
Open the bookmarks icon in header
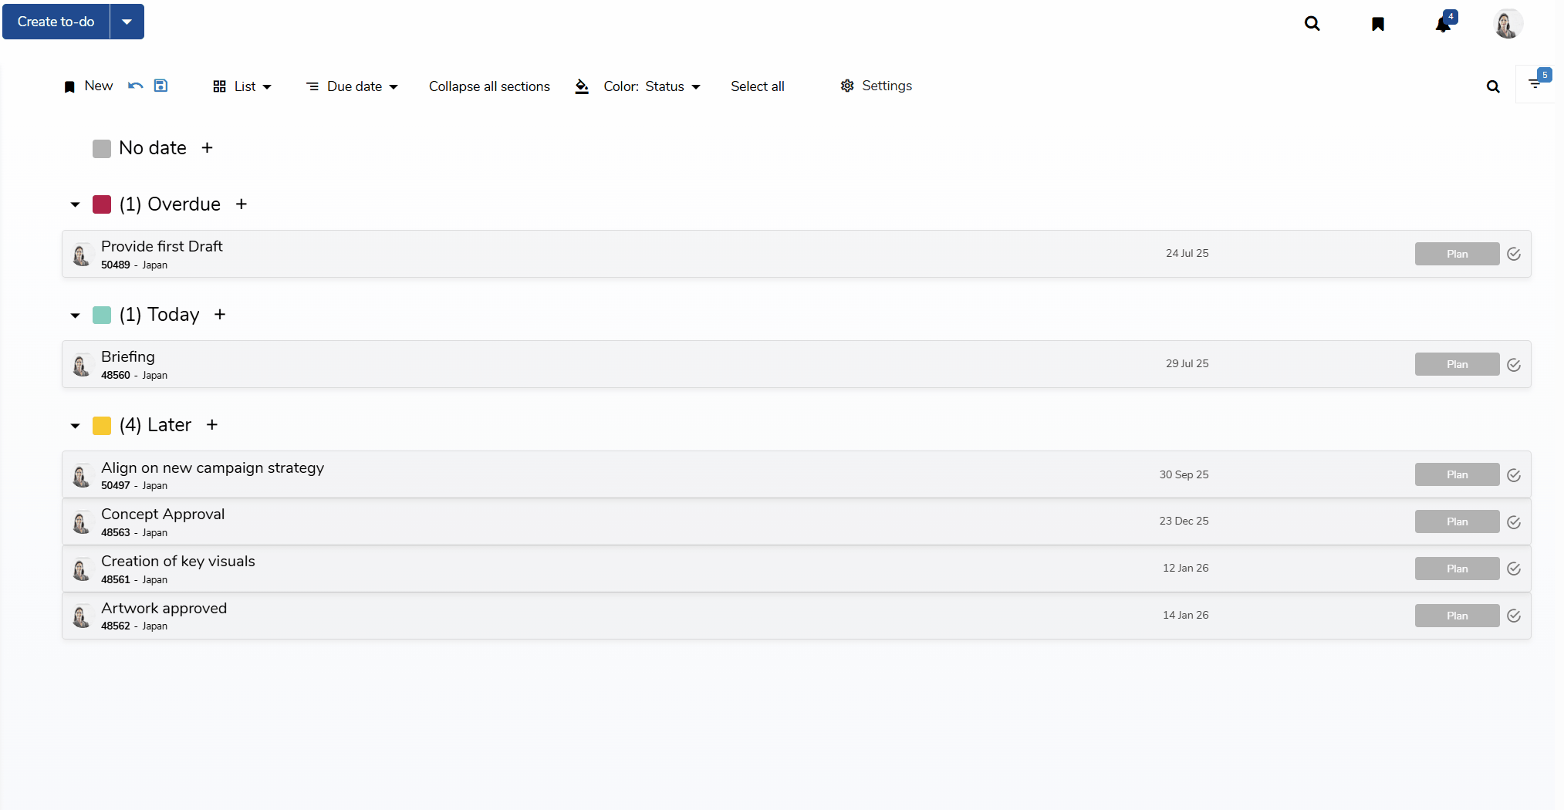[x=1377, y=24]
